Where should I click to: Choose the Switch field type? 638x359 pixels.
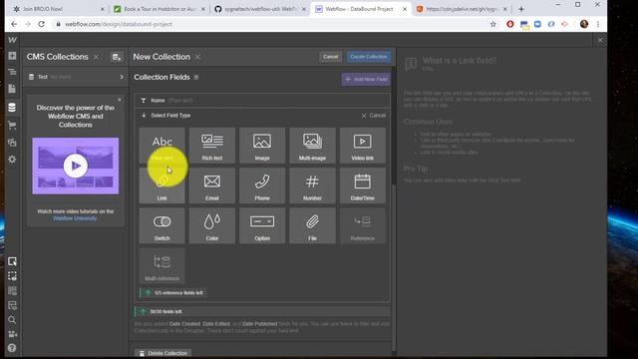(x=161, y=226)
